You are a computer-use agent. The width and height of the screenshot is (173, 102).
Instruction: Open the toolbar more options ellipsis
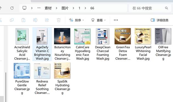tap(116, 20)
